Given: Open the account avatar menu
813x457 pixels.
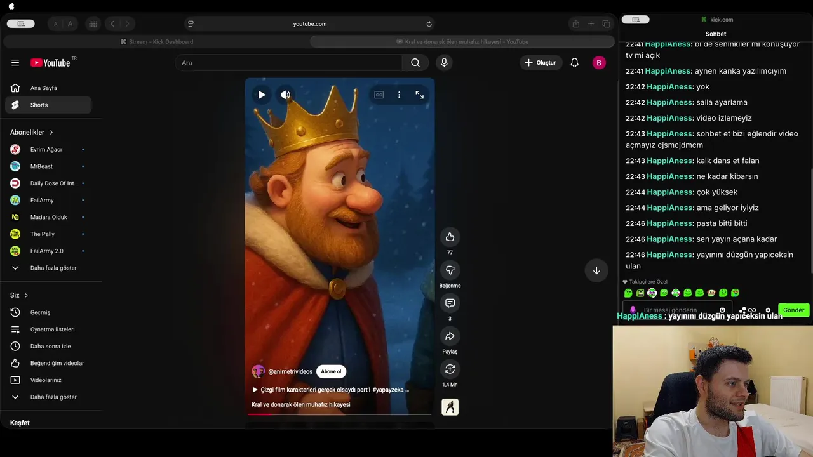Looking at the screenshot, I should point(598,63).
